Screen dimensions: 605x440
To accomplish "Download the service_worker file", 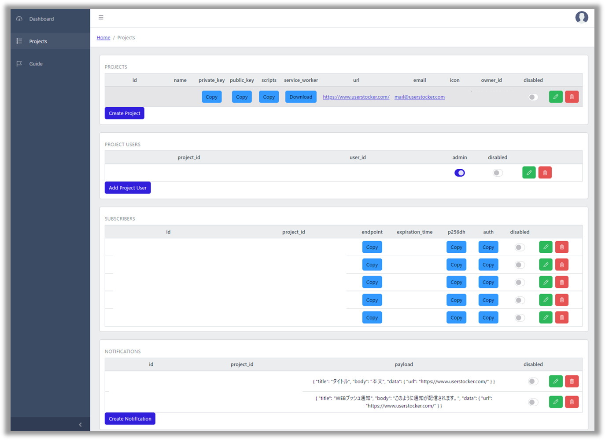I will [x=301, y=97].
